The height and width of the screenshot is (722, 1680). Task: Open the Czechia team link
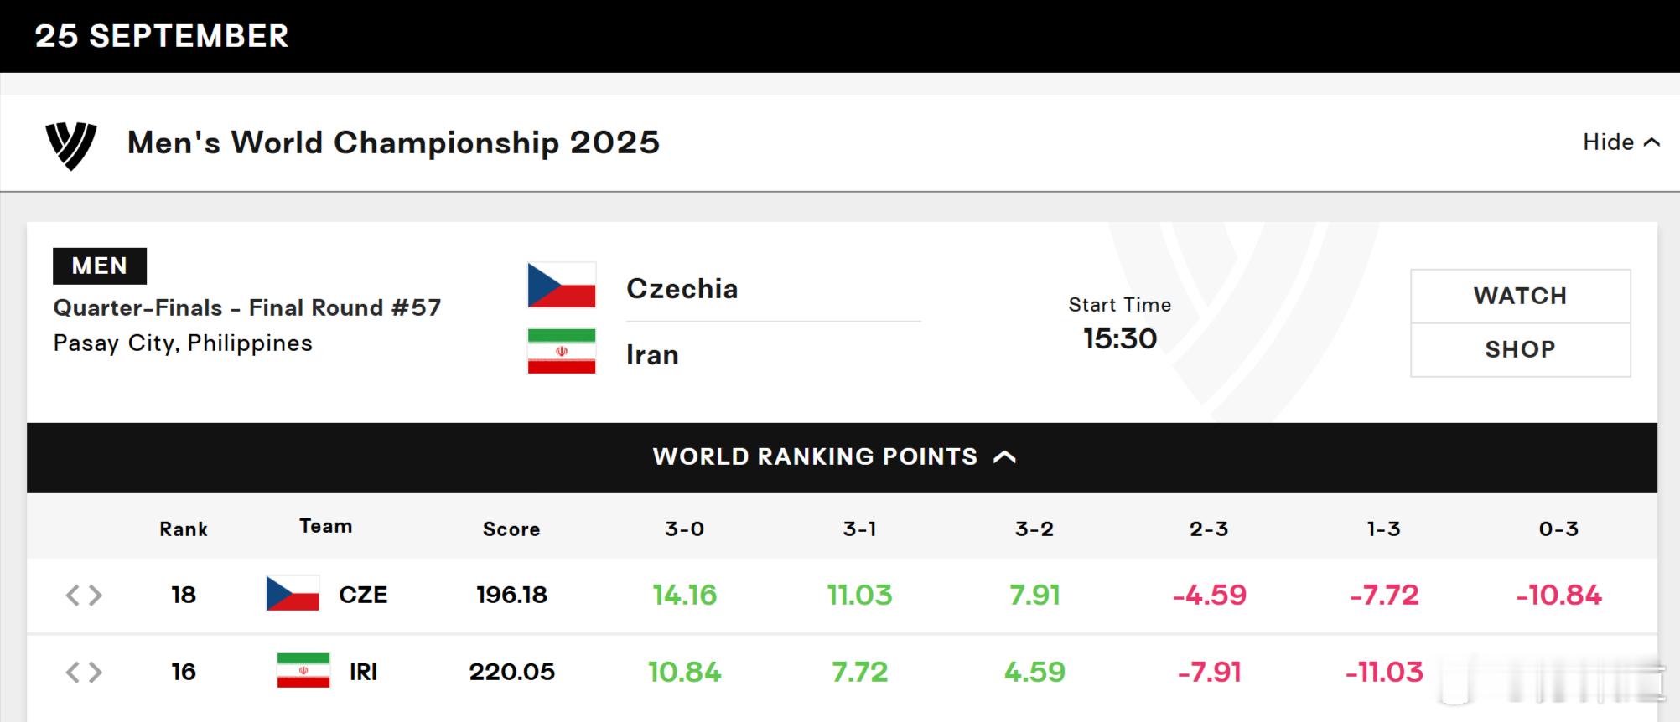coord(682,289)
